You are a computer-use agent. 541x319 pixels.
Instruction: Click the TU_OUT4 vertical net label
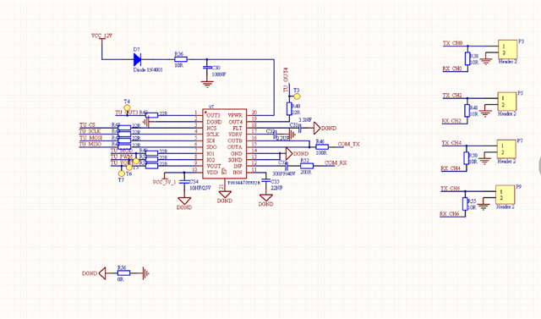click(286, 80)
